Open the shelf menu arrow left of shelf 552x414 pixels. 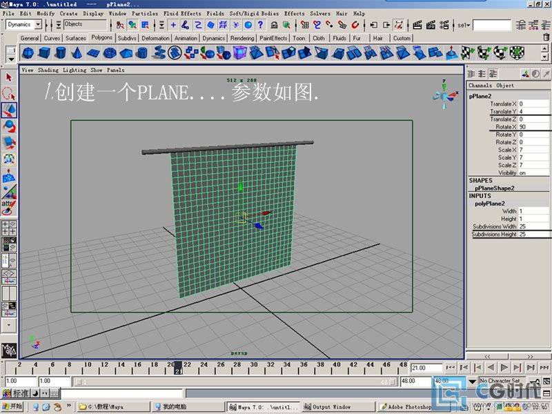tap(11, 59)
